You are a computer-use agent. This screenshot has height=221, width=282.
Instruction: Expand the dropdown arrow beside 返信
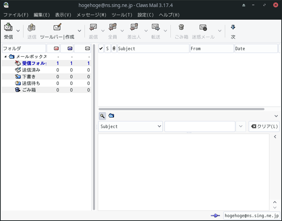click(x=103, y=31)
